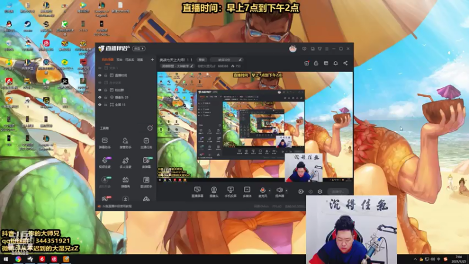Open the mode switch pill beside logo
Screen dimensions: 469x264
point(139,49)
